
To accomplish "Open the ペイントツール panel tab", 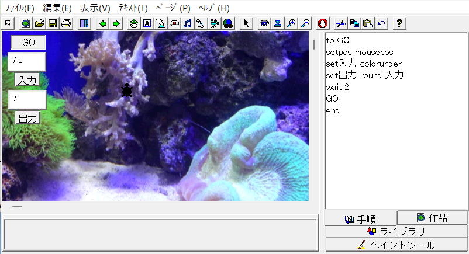I will (x=396, y=245).
